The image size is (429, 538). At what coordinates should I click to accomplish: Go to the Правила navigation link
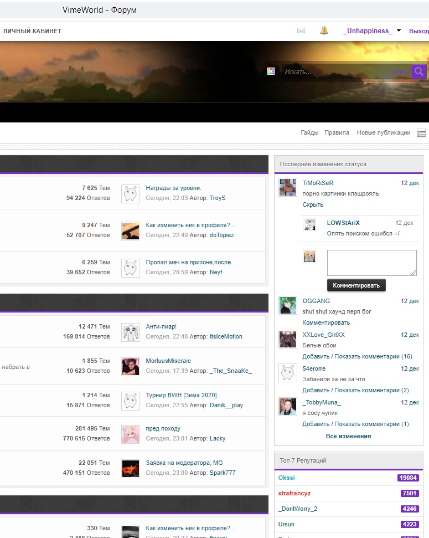click(x=337, y=132)
